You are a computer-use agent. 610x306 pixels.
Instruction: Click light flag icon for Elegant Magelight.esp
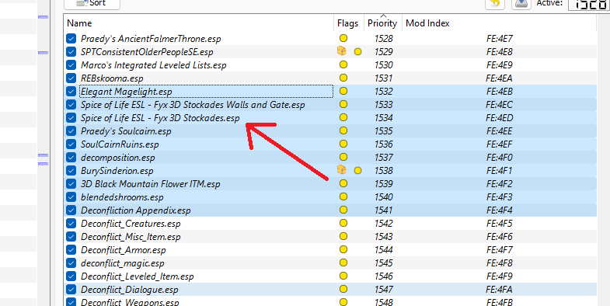[343, 91]
